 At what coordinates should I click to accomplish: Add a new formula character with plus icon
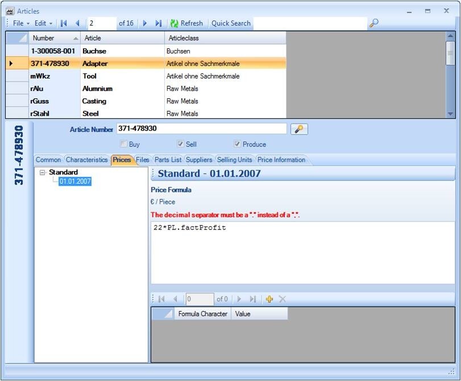coord(269,299)
